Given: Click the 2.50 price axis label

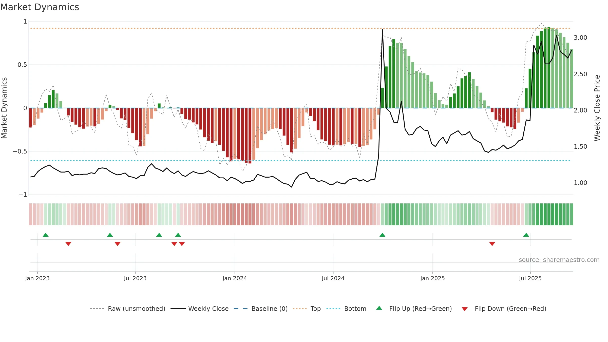Looking at the screenshot, I should pos(581,74).
